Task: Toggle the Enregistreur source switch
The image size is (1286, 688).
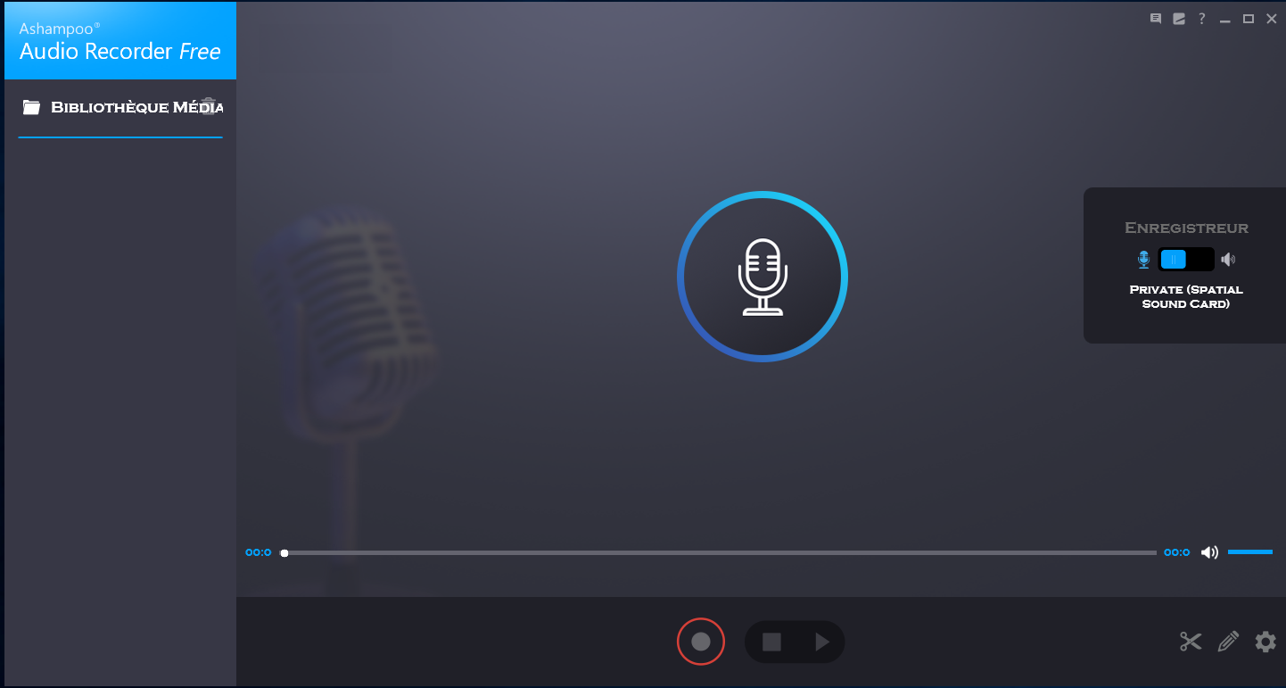Action: 1185,260
